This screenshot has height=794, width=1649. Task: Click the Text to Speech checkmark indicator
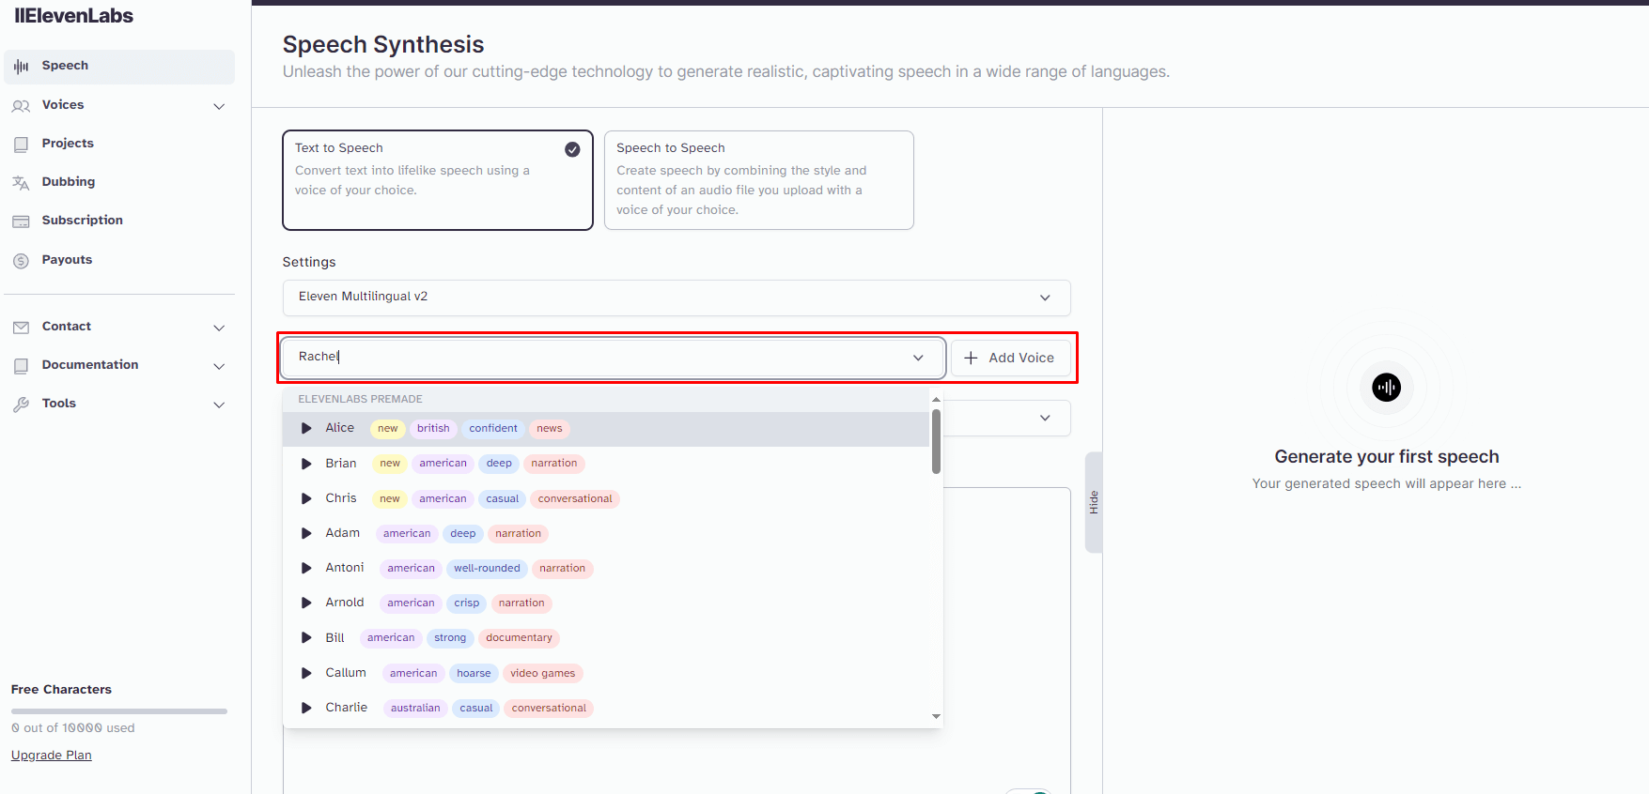572,149
